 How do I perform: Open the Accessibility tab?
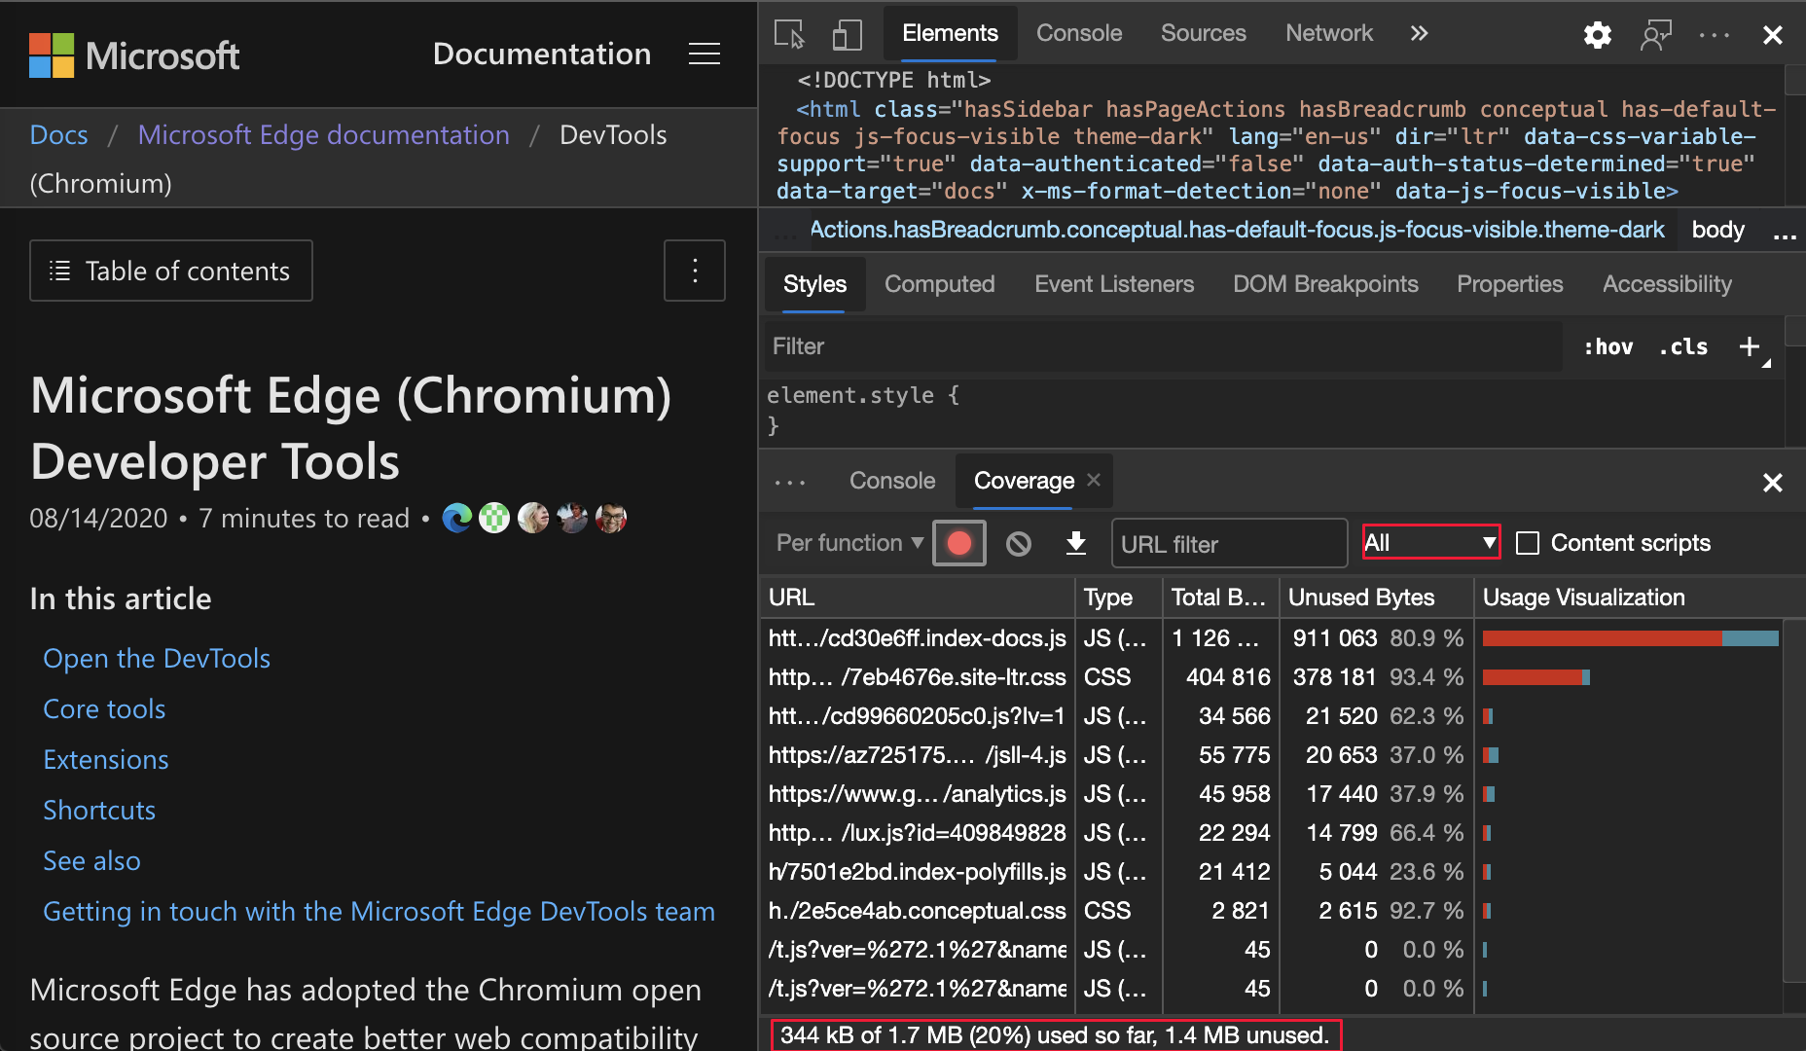pyautogui.click(x=1667, y=284)
